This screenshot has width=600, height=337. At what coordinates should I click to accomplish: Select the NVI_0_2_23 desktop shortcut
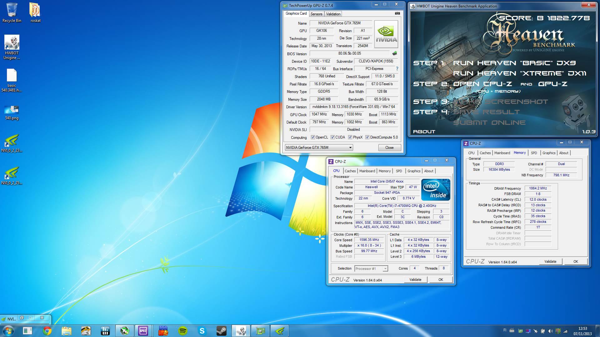coord(12,143)
